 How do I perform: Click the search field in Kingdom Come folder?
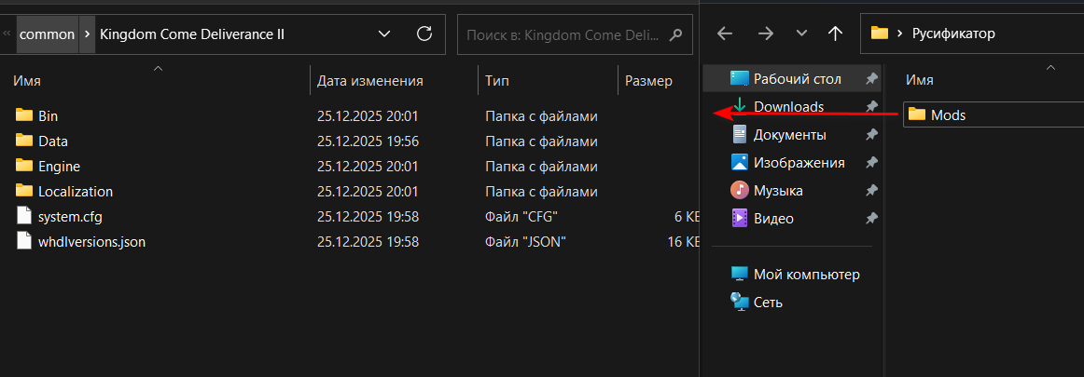[564, 34]
